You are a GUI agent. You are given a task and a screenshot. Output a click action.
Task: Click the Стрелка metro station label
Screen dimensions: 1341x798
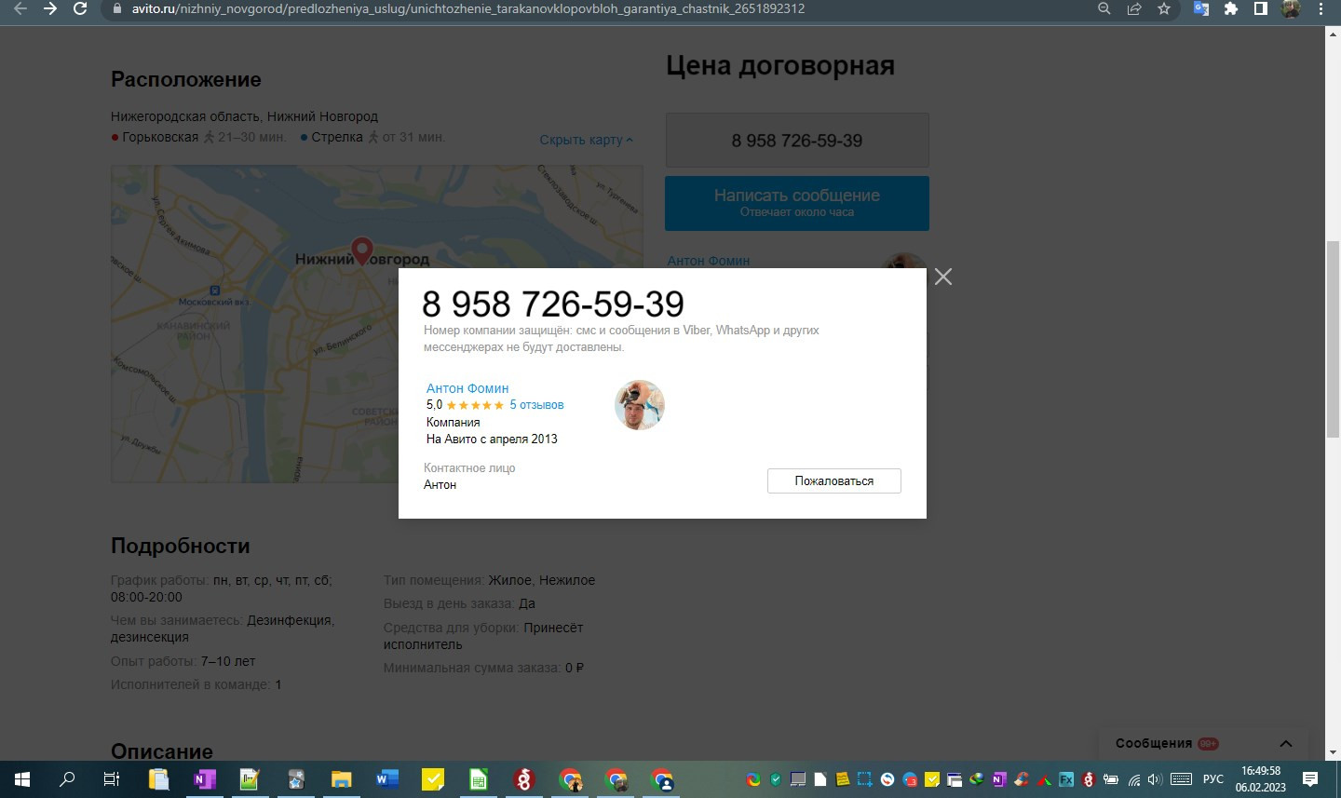[x=337, y=137]
